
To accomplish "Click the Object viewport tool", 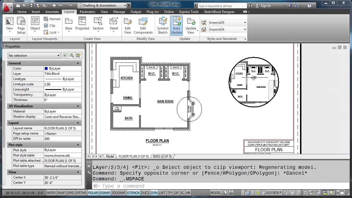I will (35, 26).
